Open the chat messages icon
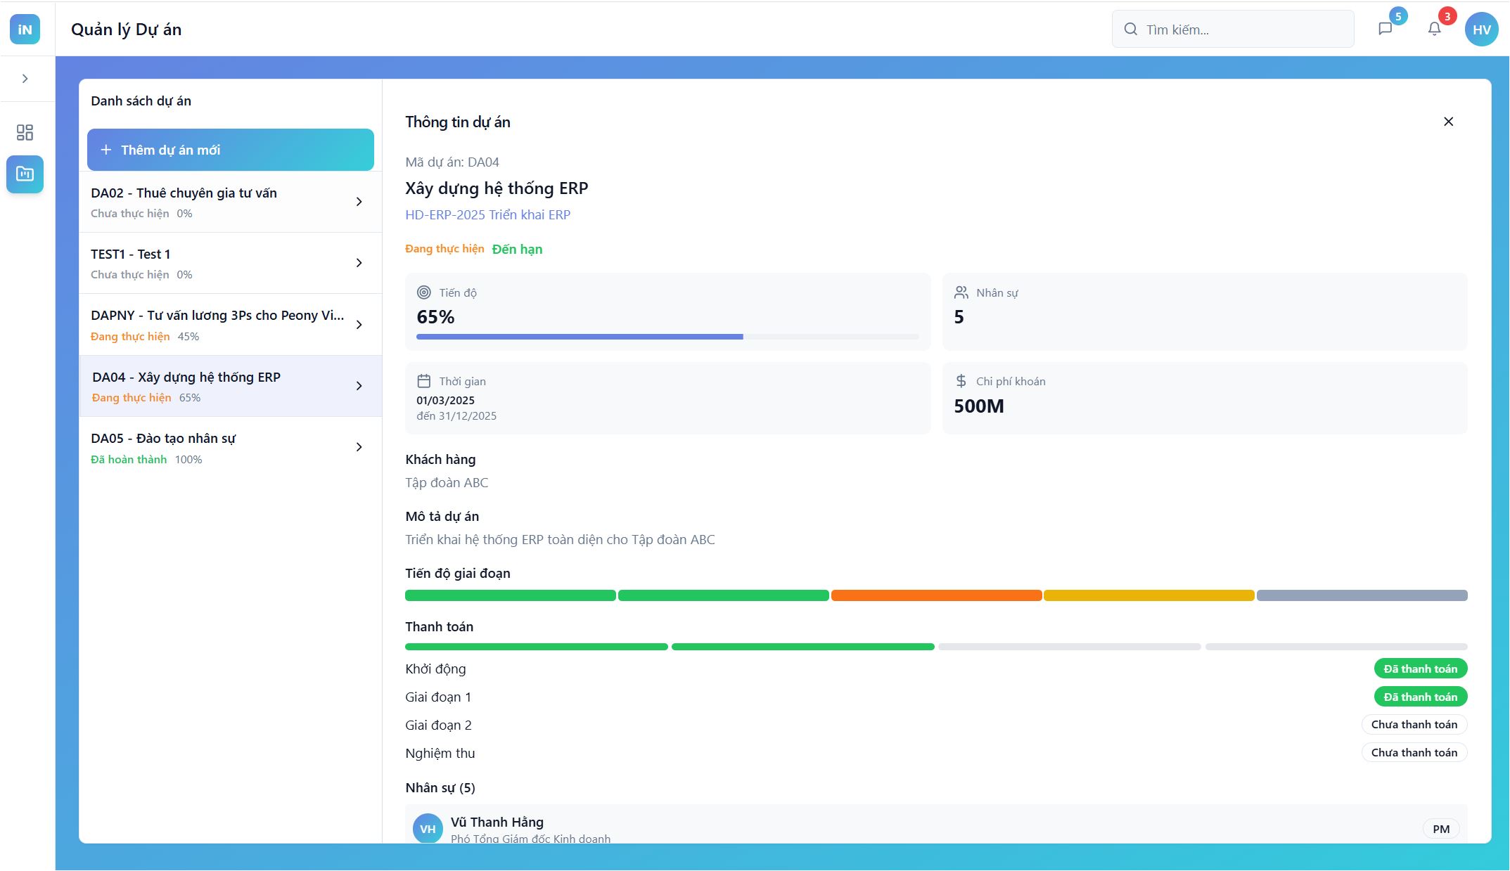1510x871 pixels. (x=1385, y=29)
